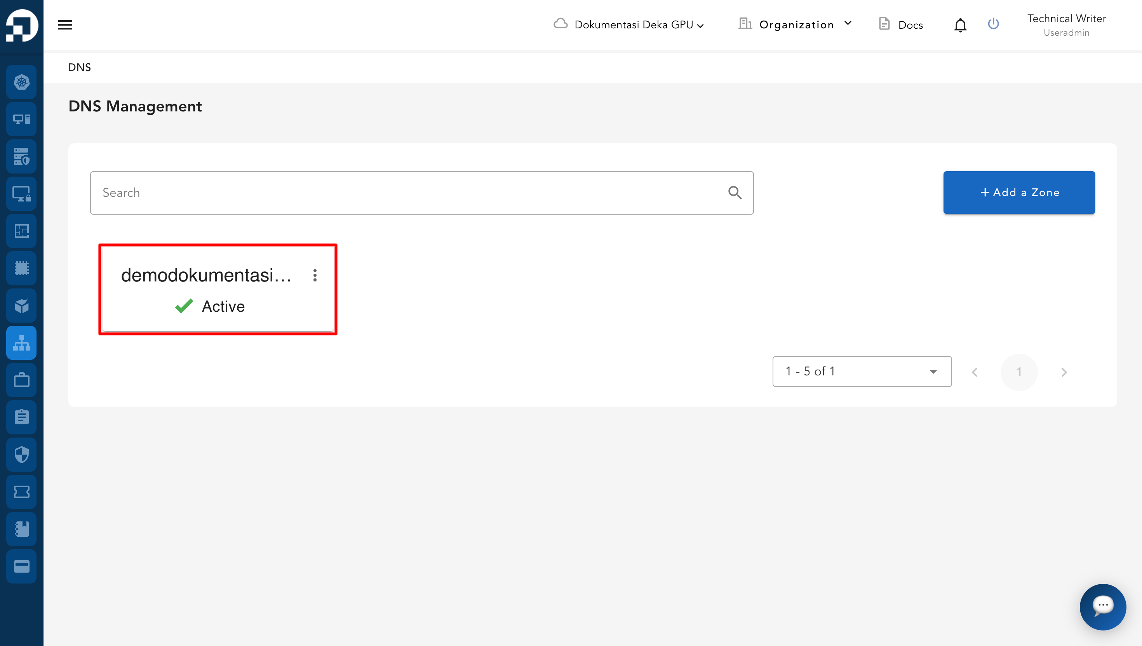
Task: Click the search magnifier icon
Action: pyautogui.click(x=735, y=193)
